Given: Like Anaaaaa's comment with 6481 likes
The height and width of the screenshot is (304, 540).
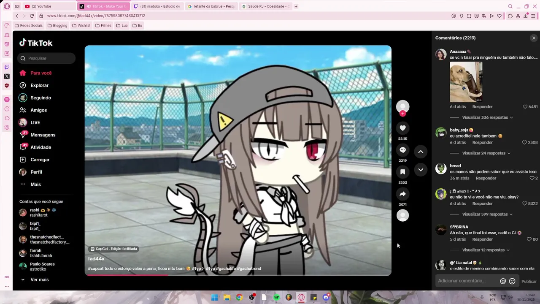Looking at the screenshot, I should click(525, 107).
